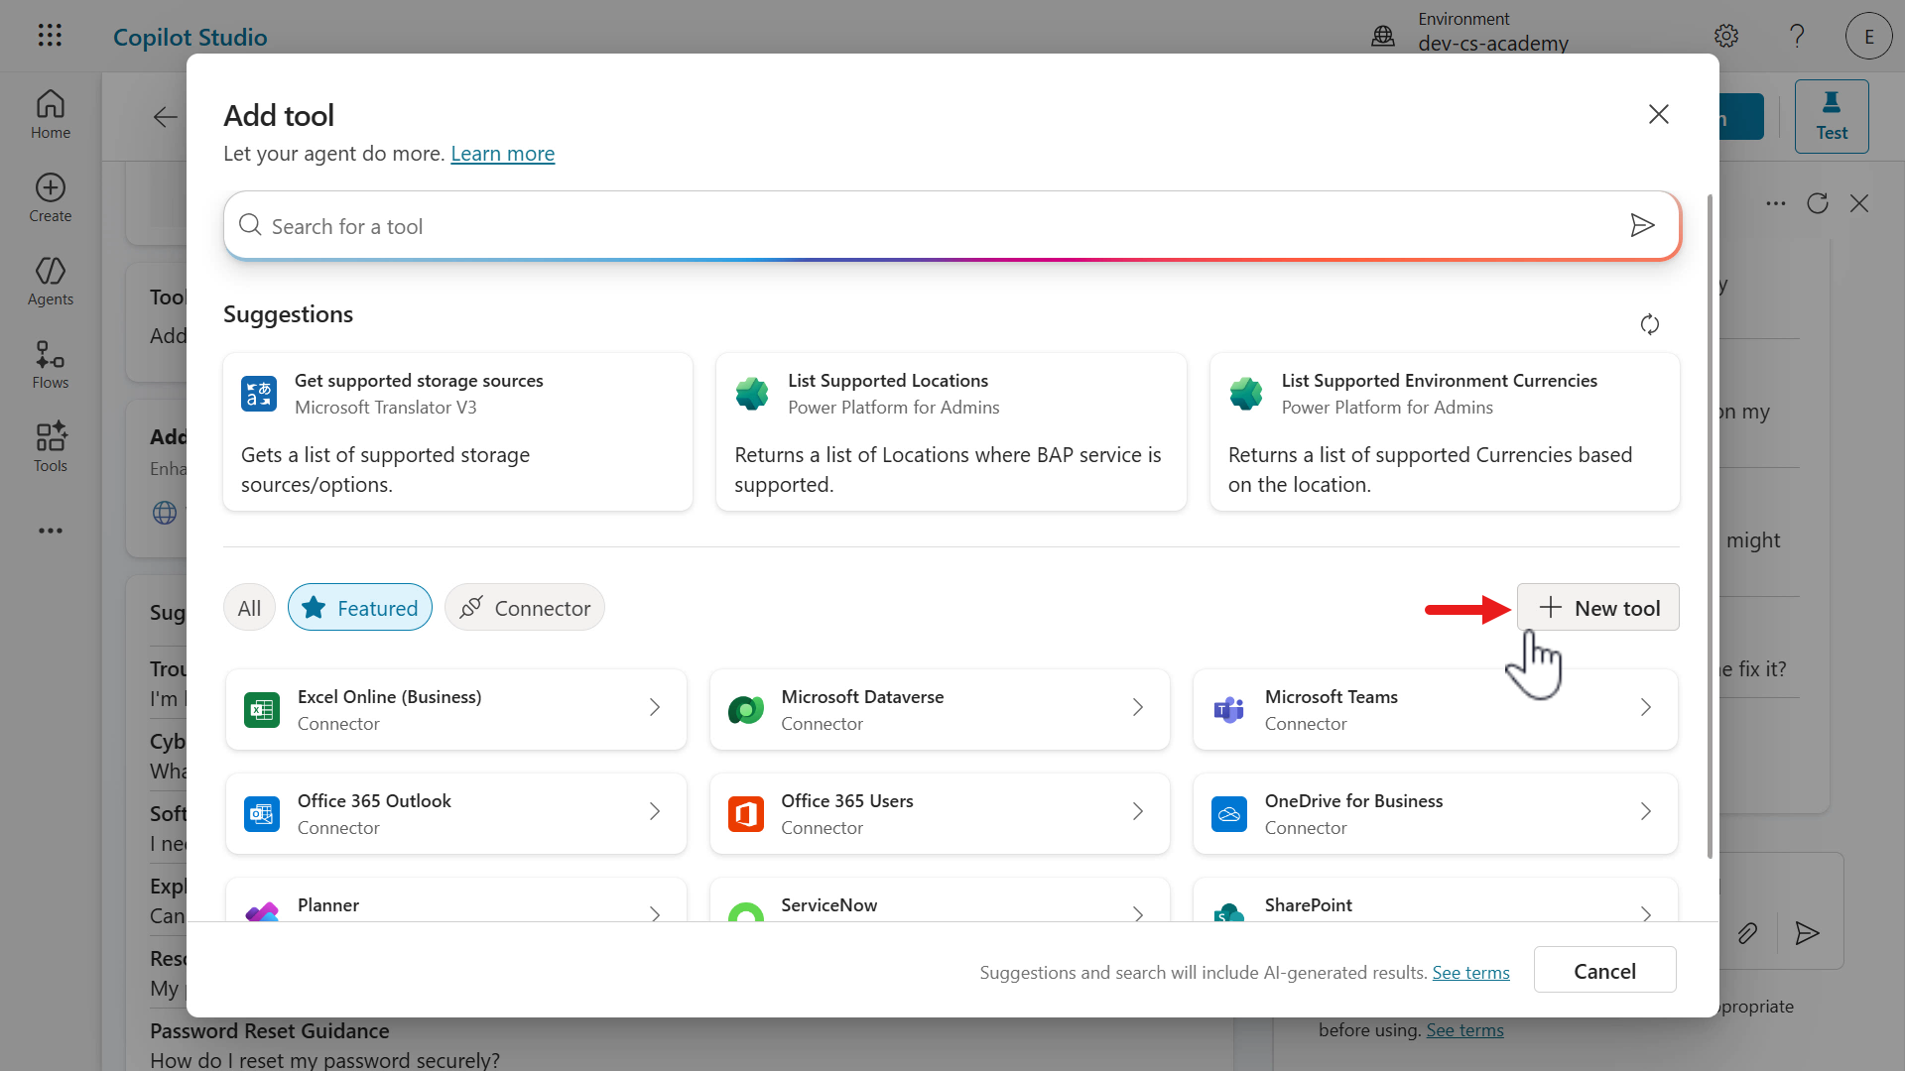Open the Tools item in sidebar
This screenshot has height=1071, width=1905.
[50, 447]
